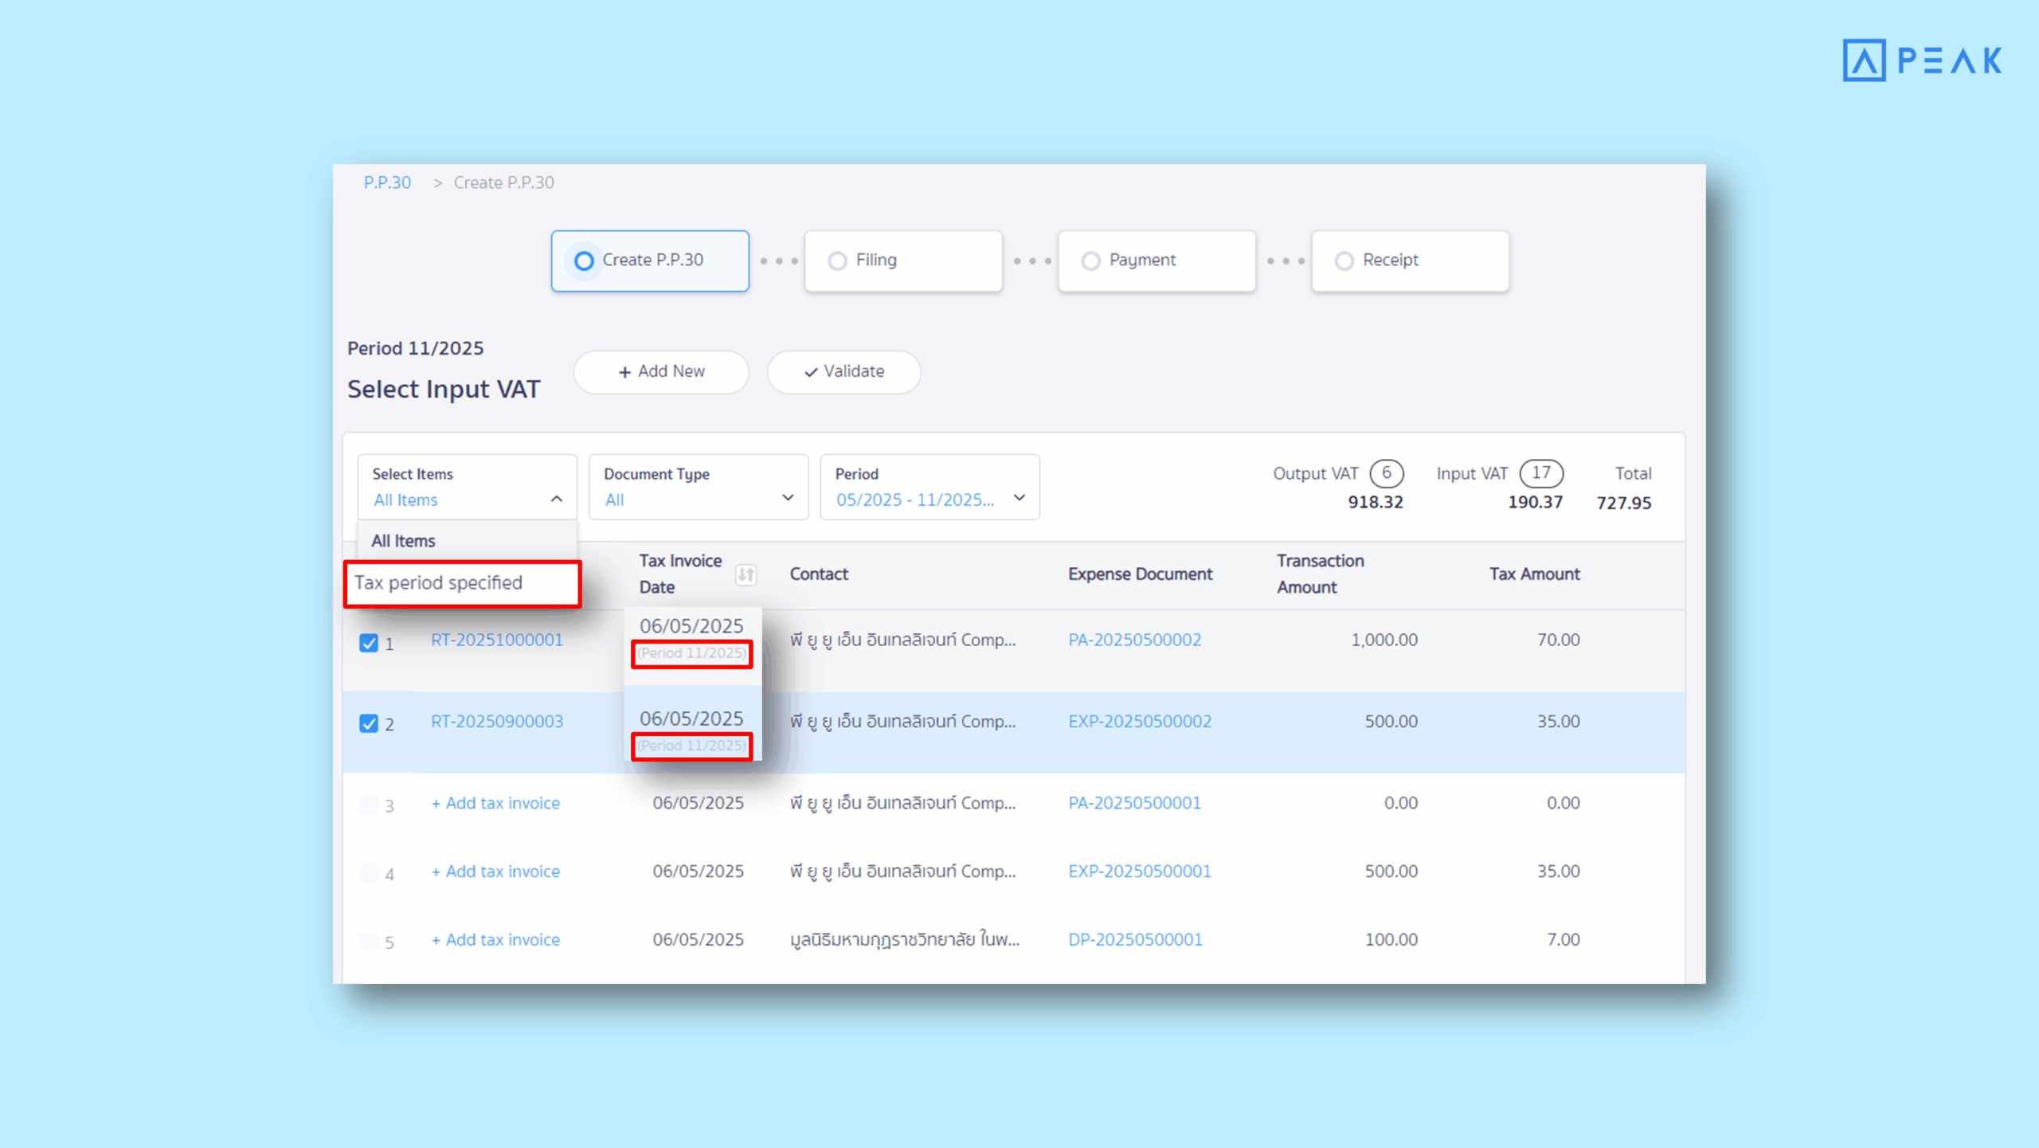Select the Receipt step radio button

click(x=1344, y=261)
